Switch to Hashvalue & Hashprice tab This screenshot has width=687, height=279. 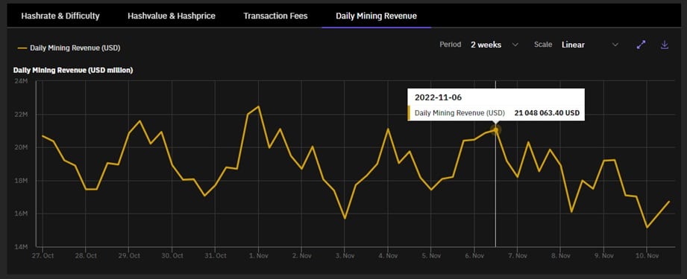coord(172,16)
